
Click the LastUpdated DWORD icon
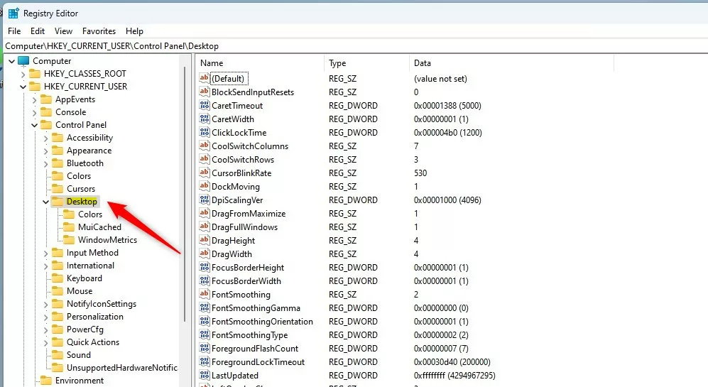coord(205,375)
